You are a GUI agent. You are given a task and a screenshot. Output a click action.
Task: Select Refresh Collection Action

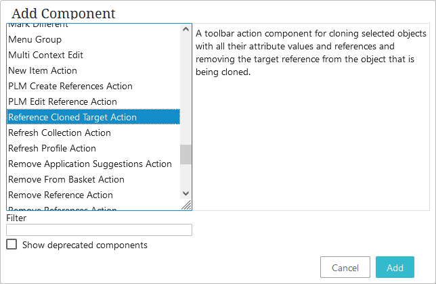tap(60, 133)
